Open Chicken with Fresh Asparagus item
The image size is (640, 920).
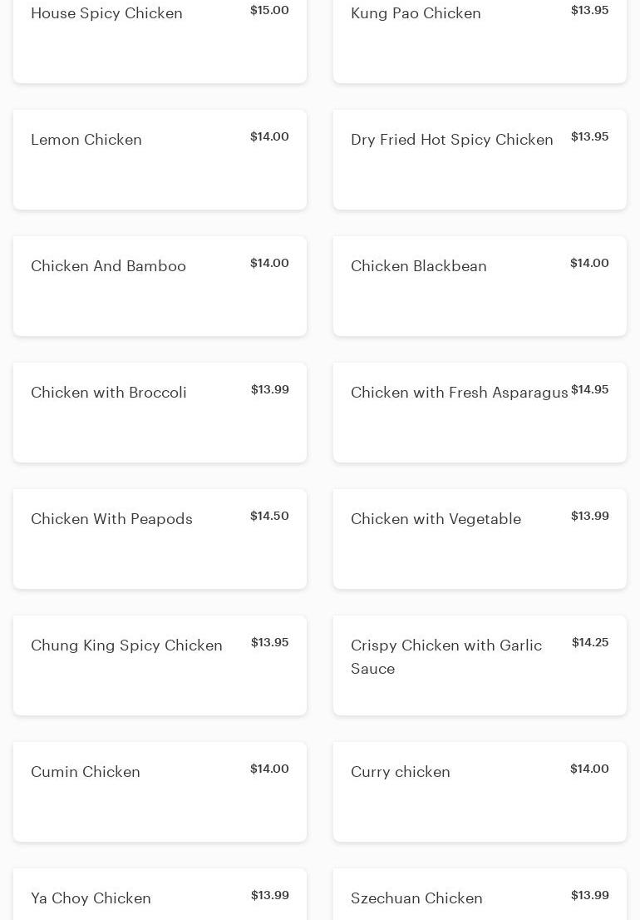point(480,413)
